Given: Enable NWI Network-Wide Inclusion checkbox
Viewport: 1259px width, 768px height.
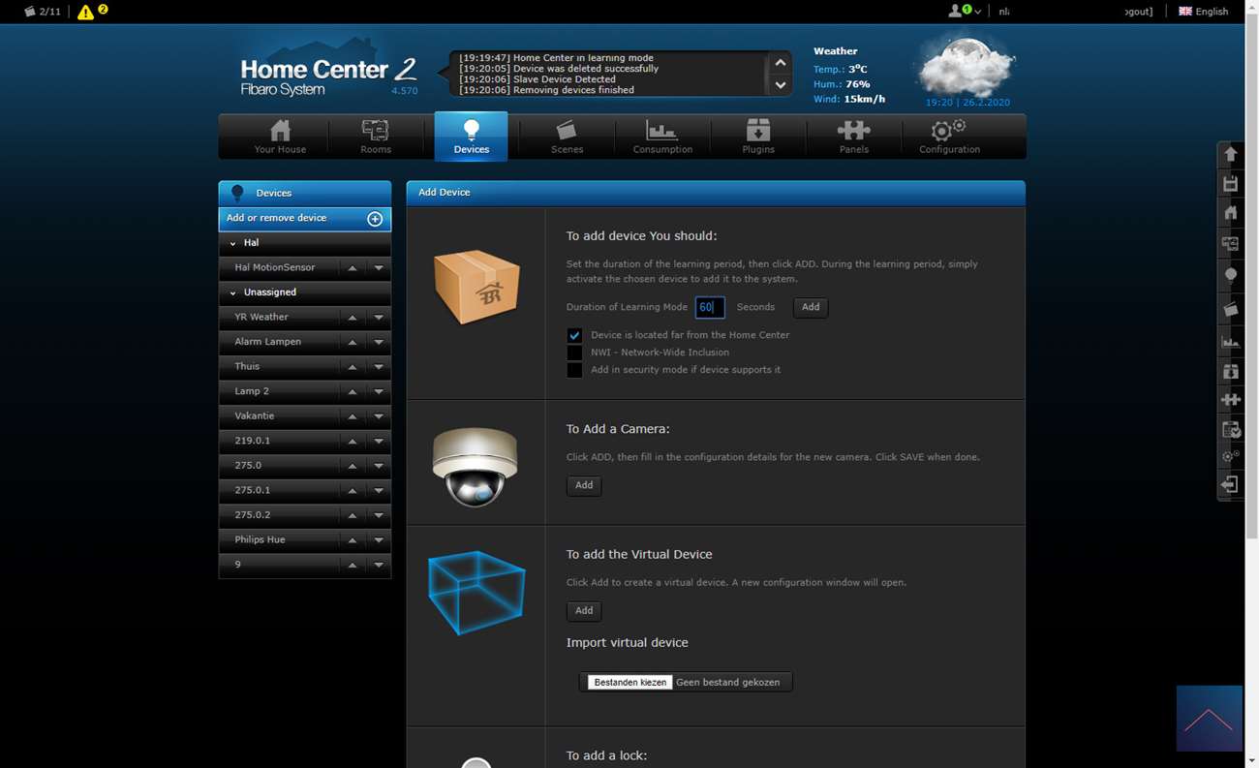Looking at the screenshot, I should point(574,353).
